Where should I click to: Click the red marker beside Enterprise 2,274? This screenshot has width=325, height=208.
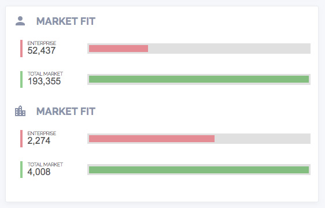pyautogui.click(x=21, y=139)
